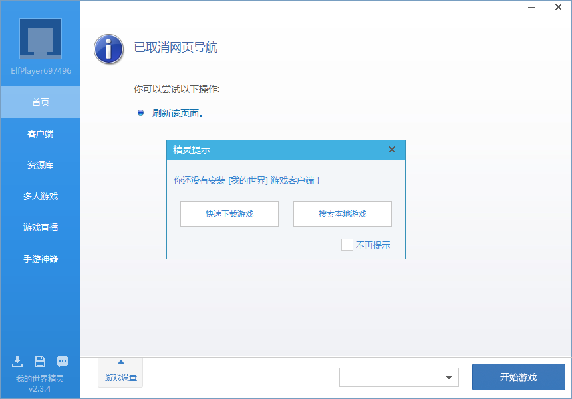Image resolution: width=572 pixels, height=399 pixels.
Task: Close the 精灵提示 dialog with X
Action: [x=392, y=150]
